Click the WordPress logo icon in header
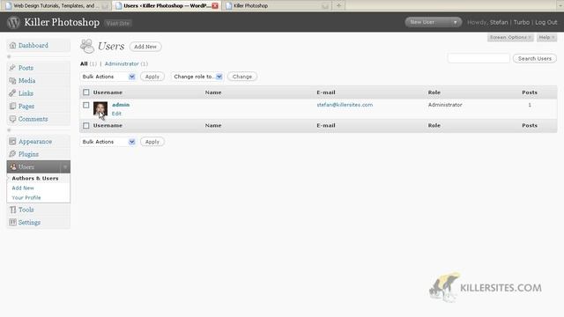The image size is (564, 317). (x=13, y=22)
